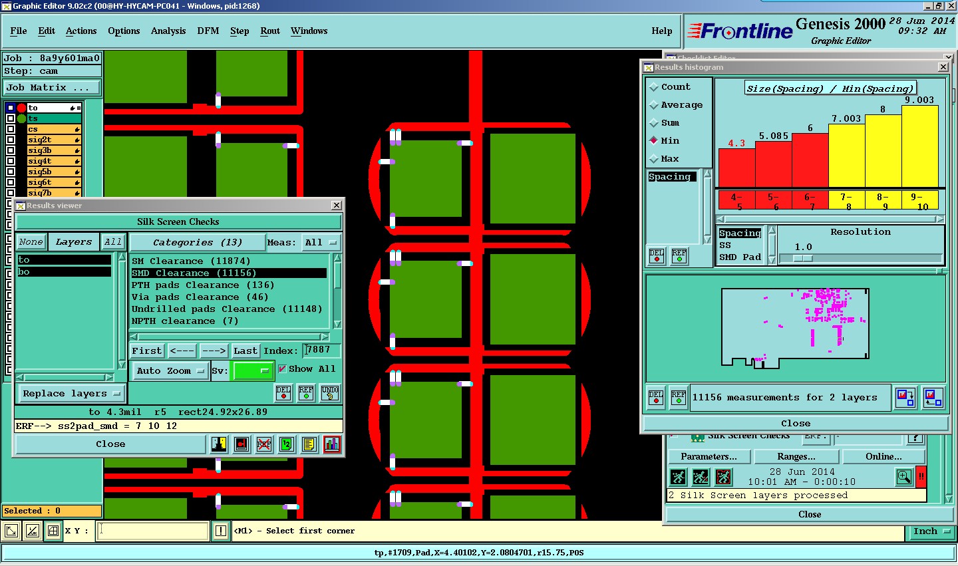This screenshot has width=958, height=566.
Task: Click first running-man icon in Checklist
Action: 678,477
